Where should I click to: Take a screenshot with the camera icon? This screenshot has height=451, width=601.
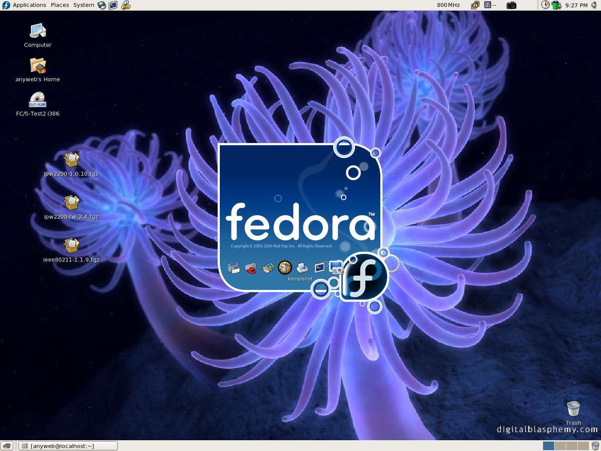point(511,5)
